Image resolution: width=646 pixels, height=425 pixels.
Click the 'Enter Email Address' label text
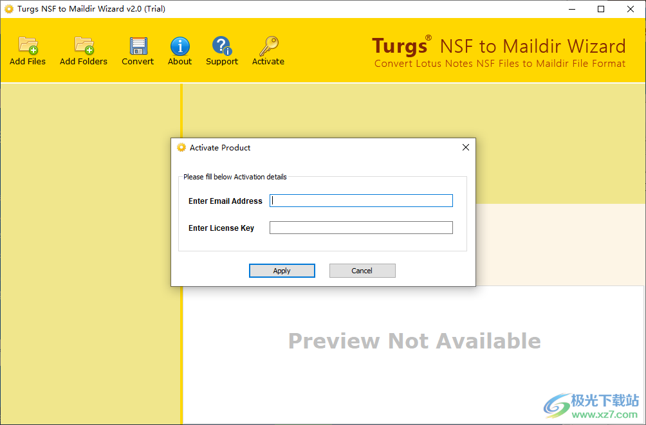click(x=225, y=201)
